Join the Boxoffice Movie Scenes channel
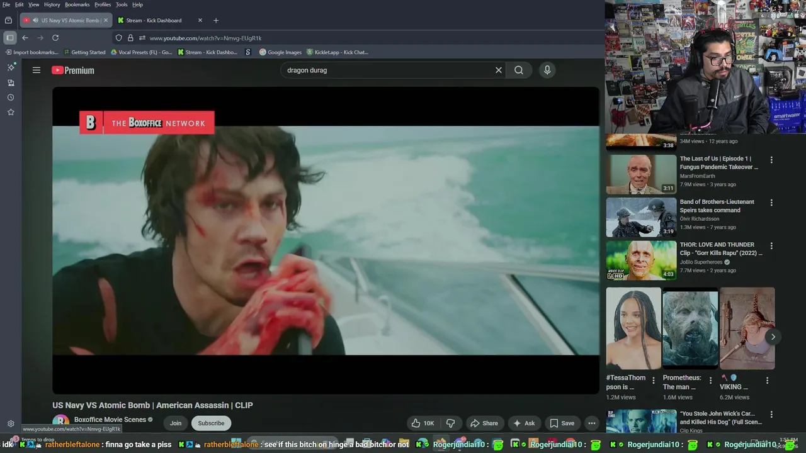 [176, 423]
